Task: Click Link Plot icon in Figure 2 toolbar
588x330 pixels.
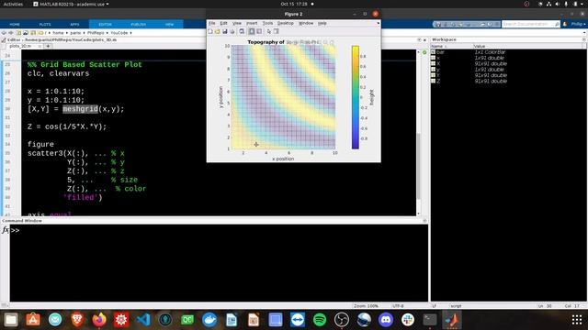Action: coord(242,32)
